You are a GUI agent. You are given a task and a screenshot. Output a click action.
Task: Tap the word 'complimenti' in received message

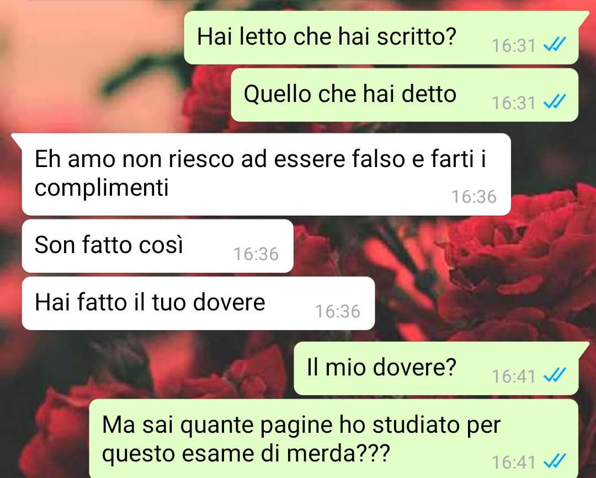click(102, 188)
